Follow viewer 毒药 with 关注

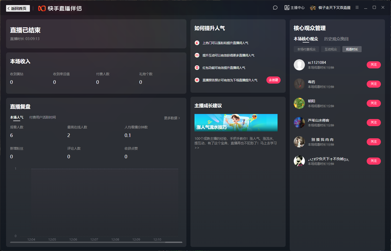click(374, 84)
